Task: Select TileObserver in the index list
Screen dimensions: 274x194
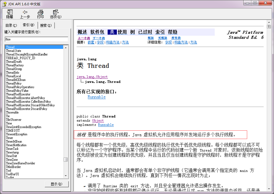Action: click(x=14, y=120)
